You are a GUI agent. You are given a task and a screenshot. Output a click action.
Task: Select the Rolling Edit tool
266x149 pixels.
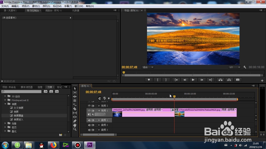75,101
